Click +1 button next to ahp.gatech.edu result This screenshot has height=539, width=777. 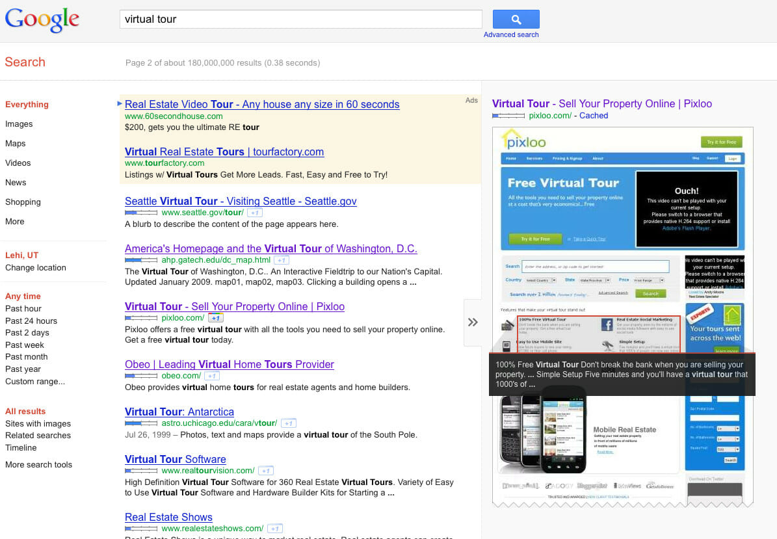(282, 260)
